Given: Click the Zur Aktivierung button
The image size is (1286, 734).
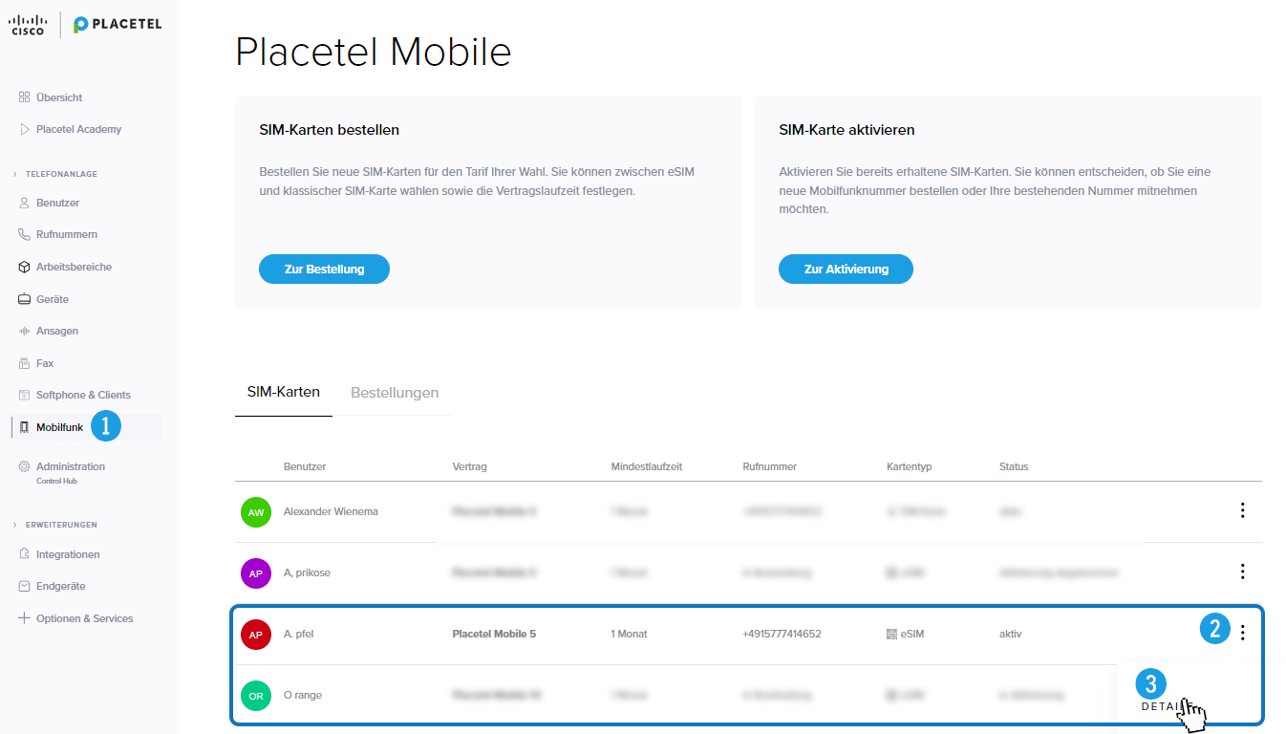Looking at the screenshot, I should tap(846, 270).
